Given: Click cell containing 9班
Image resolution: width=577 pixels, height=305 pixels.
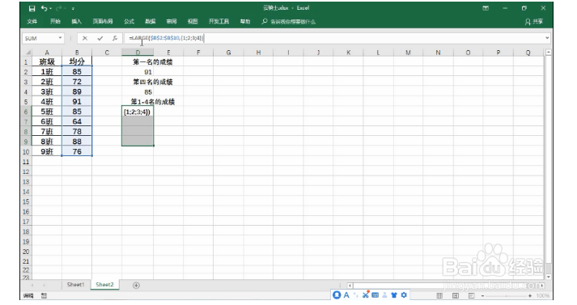Looking at the screenshot, I should [x=47, y=151].
